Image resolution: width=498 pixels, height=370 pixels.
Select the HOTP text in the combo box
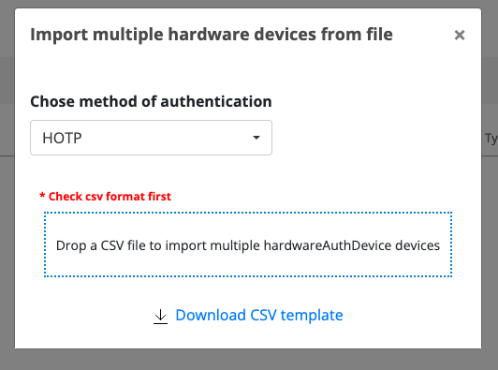click(62, 139)
